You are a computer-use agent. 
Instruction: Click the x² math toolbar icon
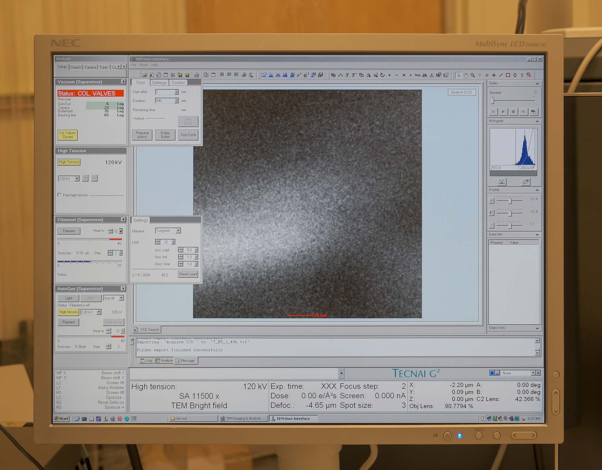tap(299, 75)
